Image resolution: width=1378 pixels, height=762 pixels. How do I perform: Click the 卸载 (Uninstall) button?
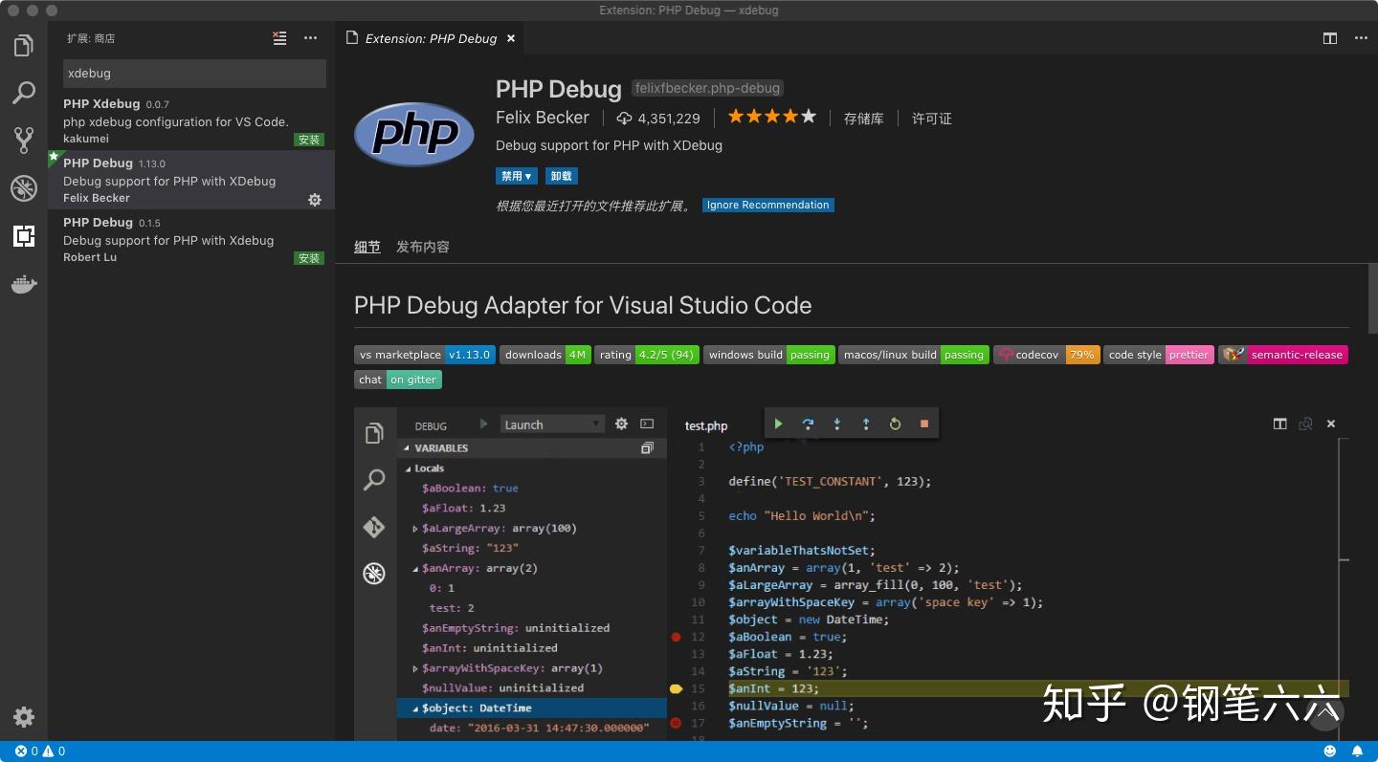561,176
